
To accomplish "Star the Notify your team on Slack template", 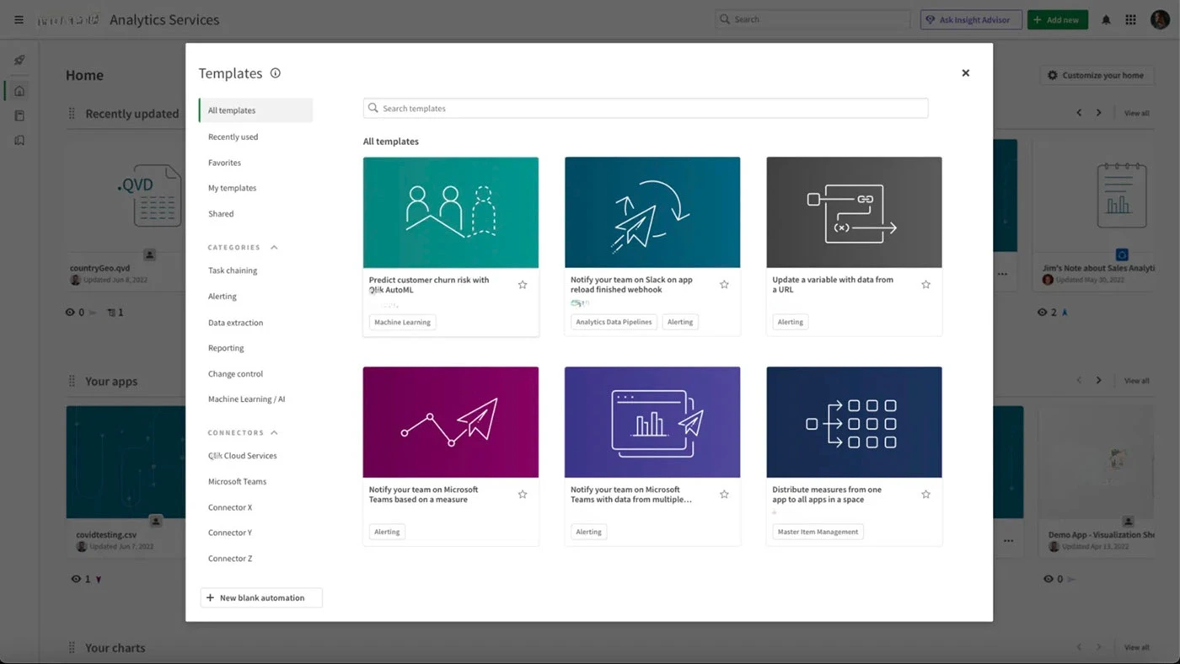I will [724, 285].
